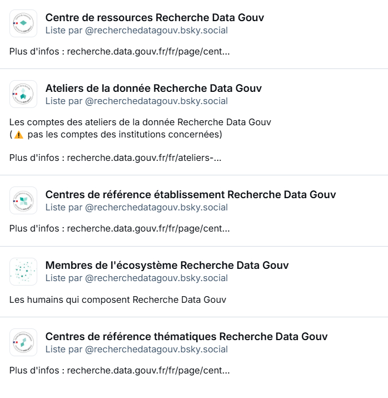The height and width of the screenshot is (398, 388).
Task: Click the Ateliers de la donnée list avatar
Action: pyautogui.click(x=23, y=94)
